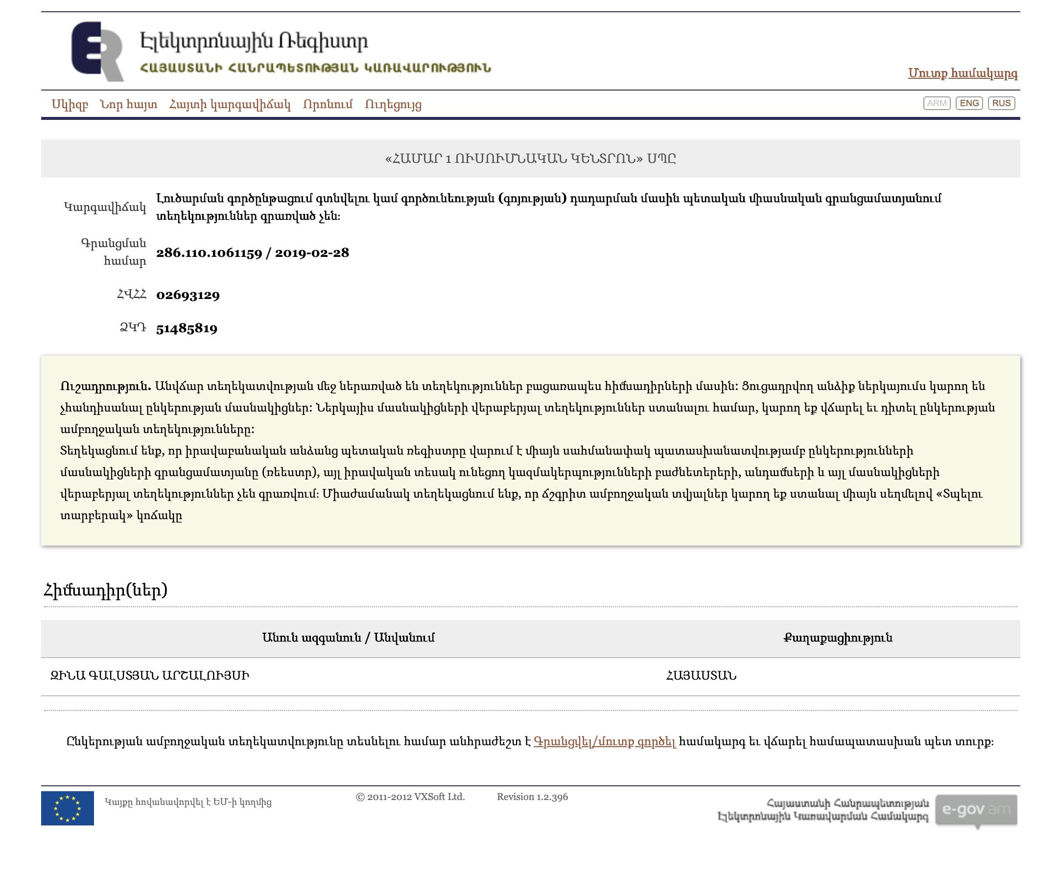Click the © 2011-2012 VXSoft Ltd. text
The height and width of the screenshot is (869, 1058).
tap(410, 797)
